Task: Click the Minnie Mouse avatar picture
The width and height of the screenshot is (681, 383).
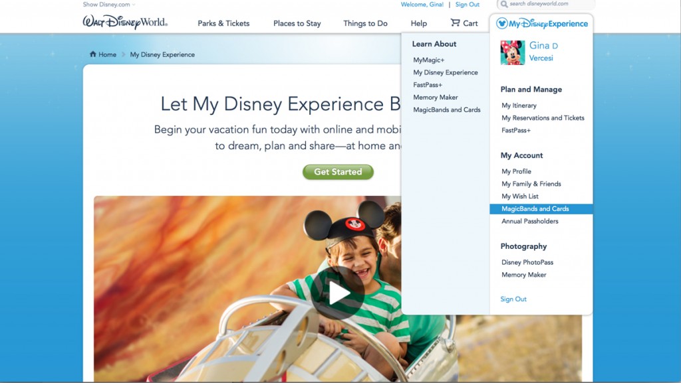Action: click(x=513, y=52)
